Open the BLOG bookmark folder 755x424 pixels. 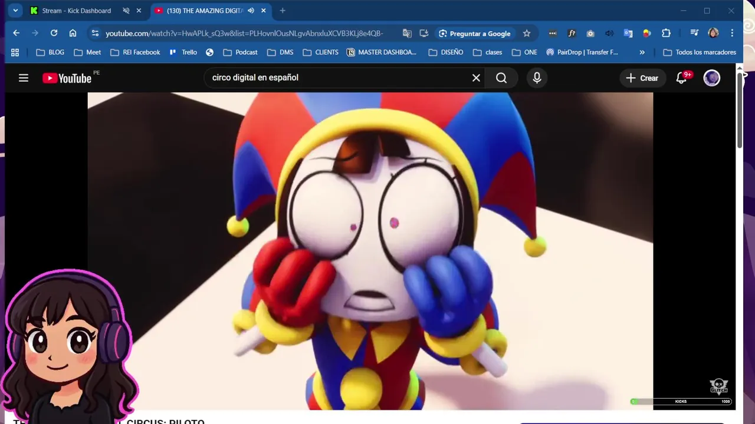point(50,52)
